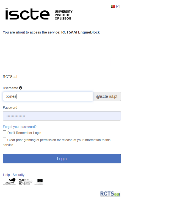Switch language with the PT link

tap(118, 6)
